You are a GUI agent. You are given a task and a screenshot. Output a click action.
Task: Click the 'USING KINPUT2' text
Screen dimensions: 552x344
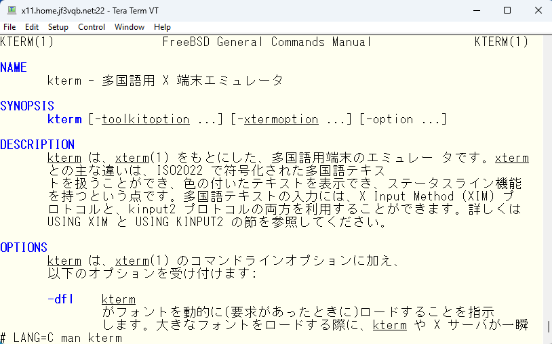[x=179, y=221]
